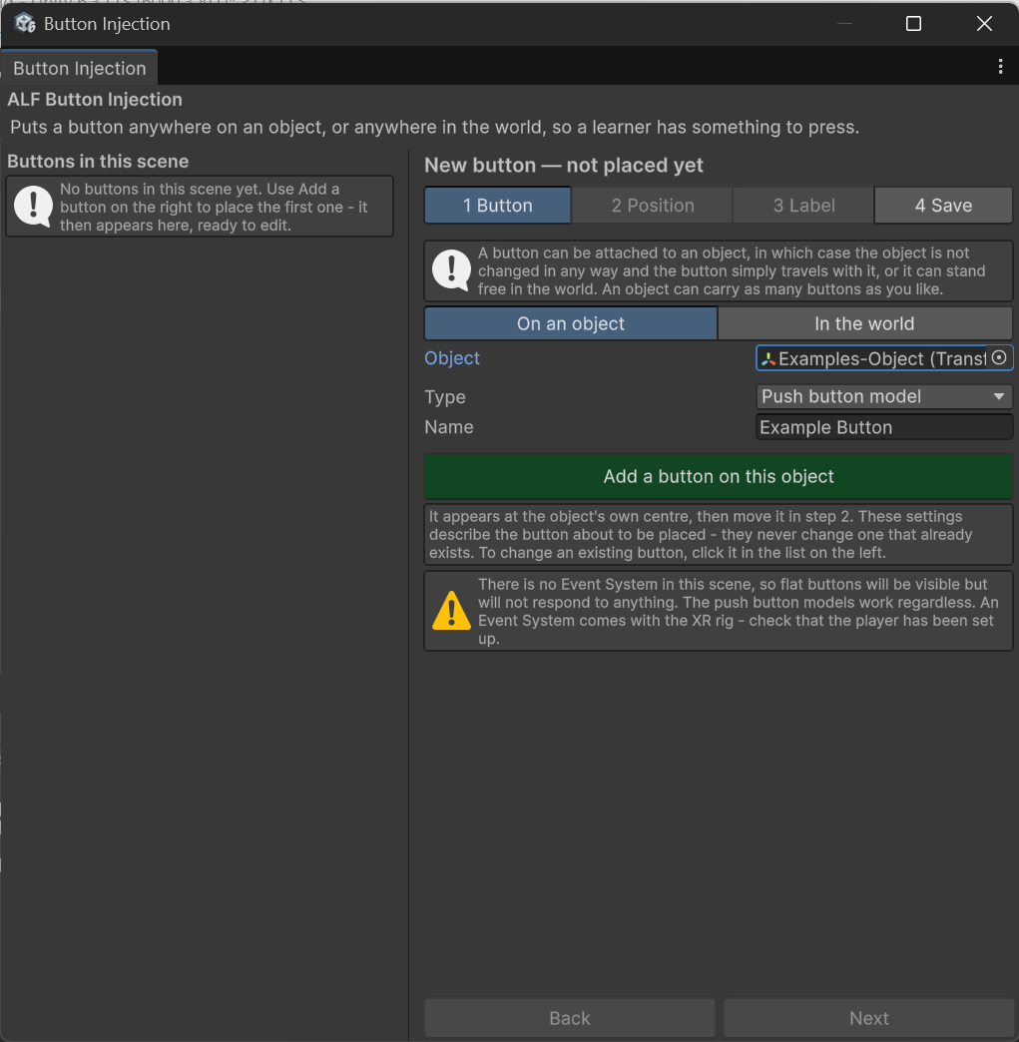Click the info icon beside attachment explanation
Image resolution: width=1019 pixels, height=1042 pixels.
(x=451, y=270)
